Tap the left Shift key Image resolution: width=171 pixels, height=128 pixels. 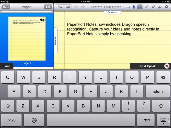pyautogui.click(x=8, y=106)
